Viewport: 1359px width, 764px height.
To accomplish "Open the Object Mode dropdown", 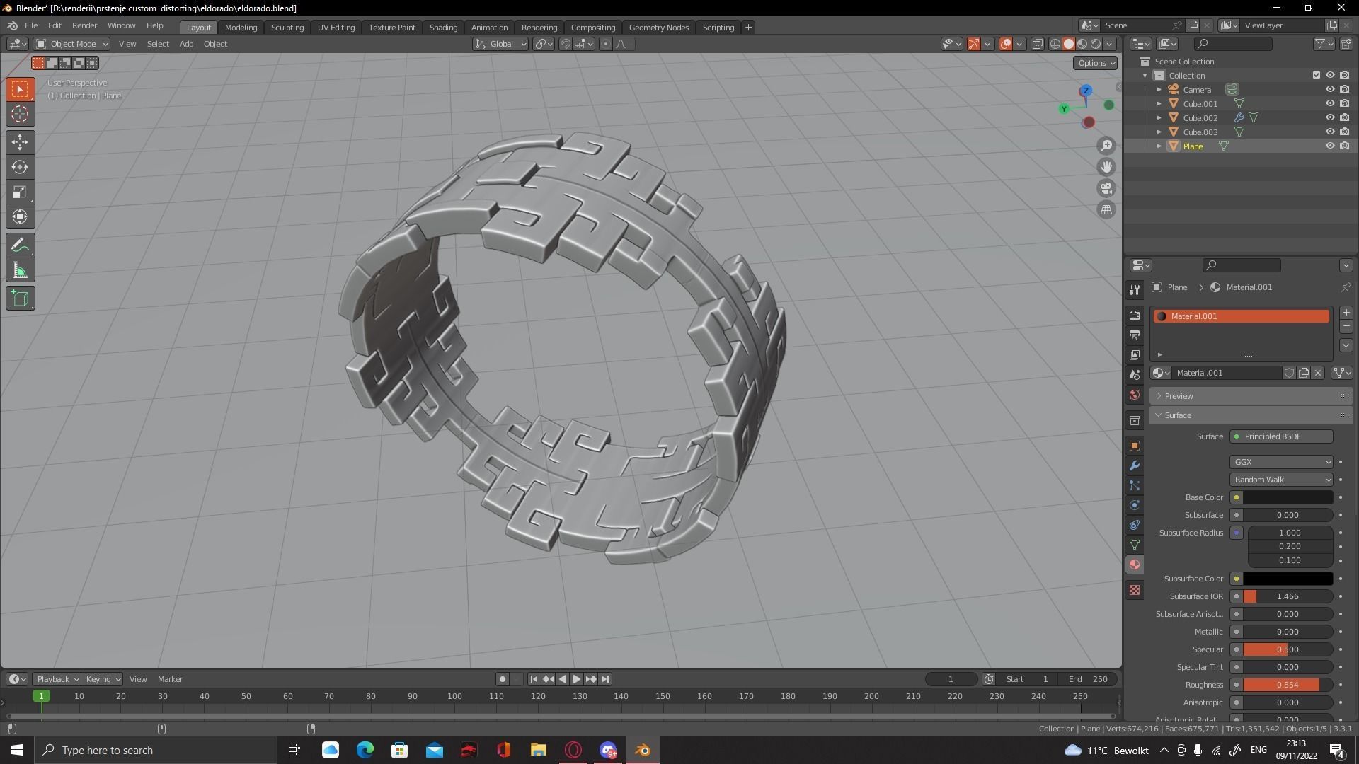I will (71, 44).
